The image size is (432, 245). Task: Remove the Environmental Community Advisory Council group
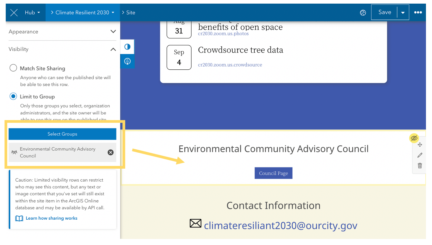111,152
